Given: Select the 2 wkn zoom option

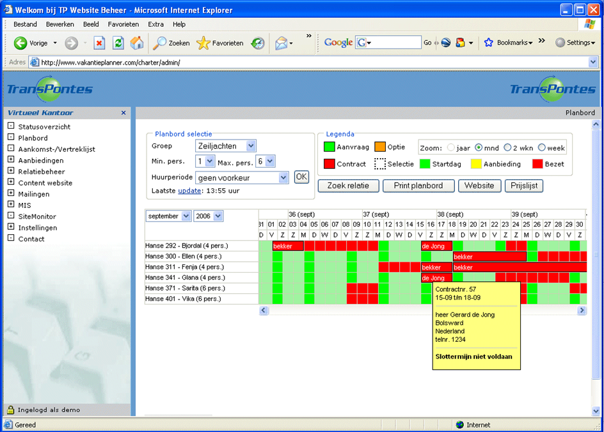Looking at the screenshot, I should point(507,148).
